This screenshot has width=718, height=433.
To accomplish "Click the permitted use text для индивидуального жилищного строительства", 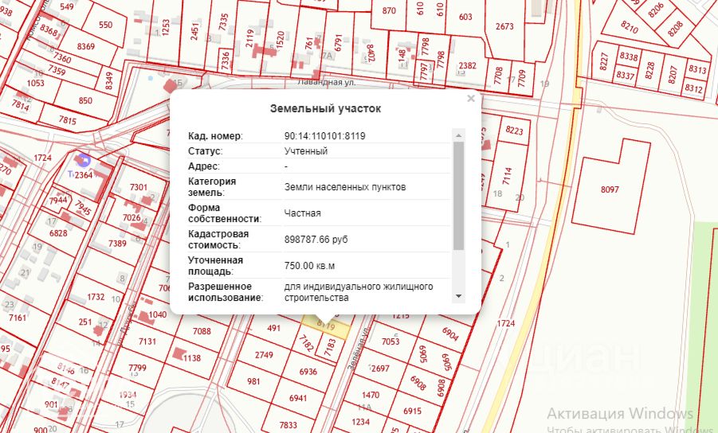I will (359, 291).
